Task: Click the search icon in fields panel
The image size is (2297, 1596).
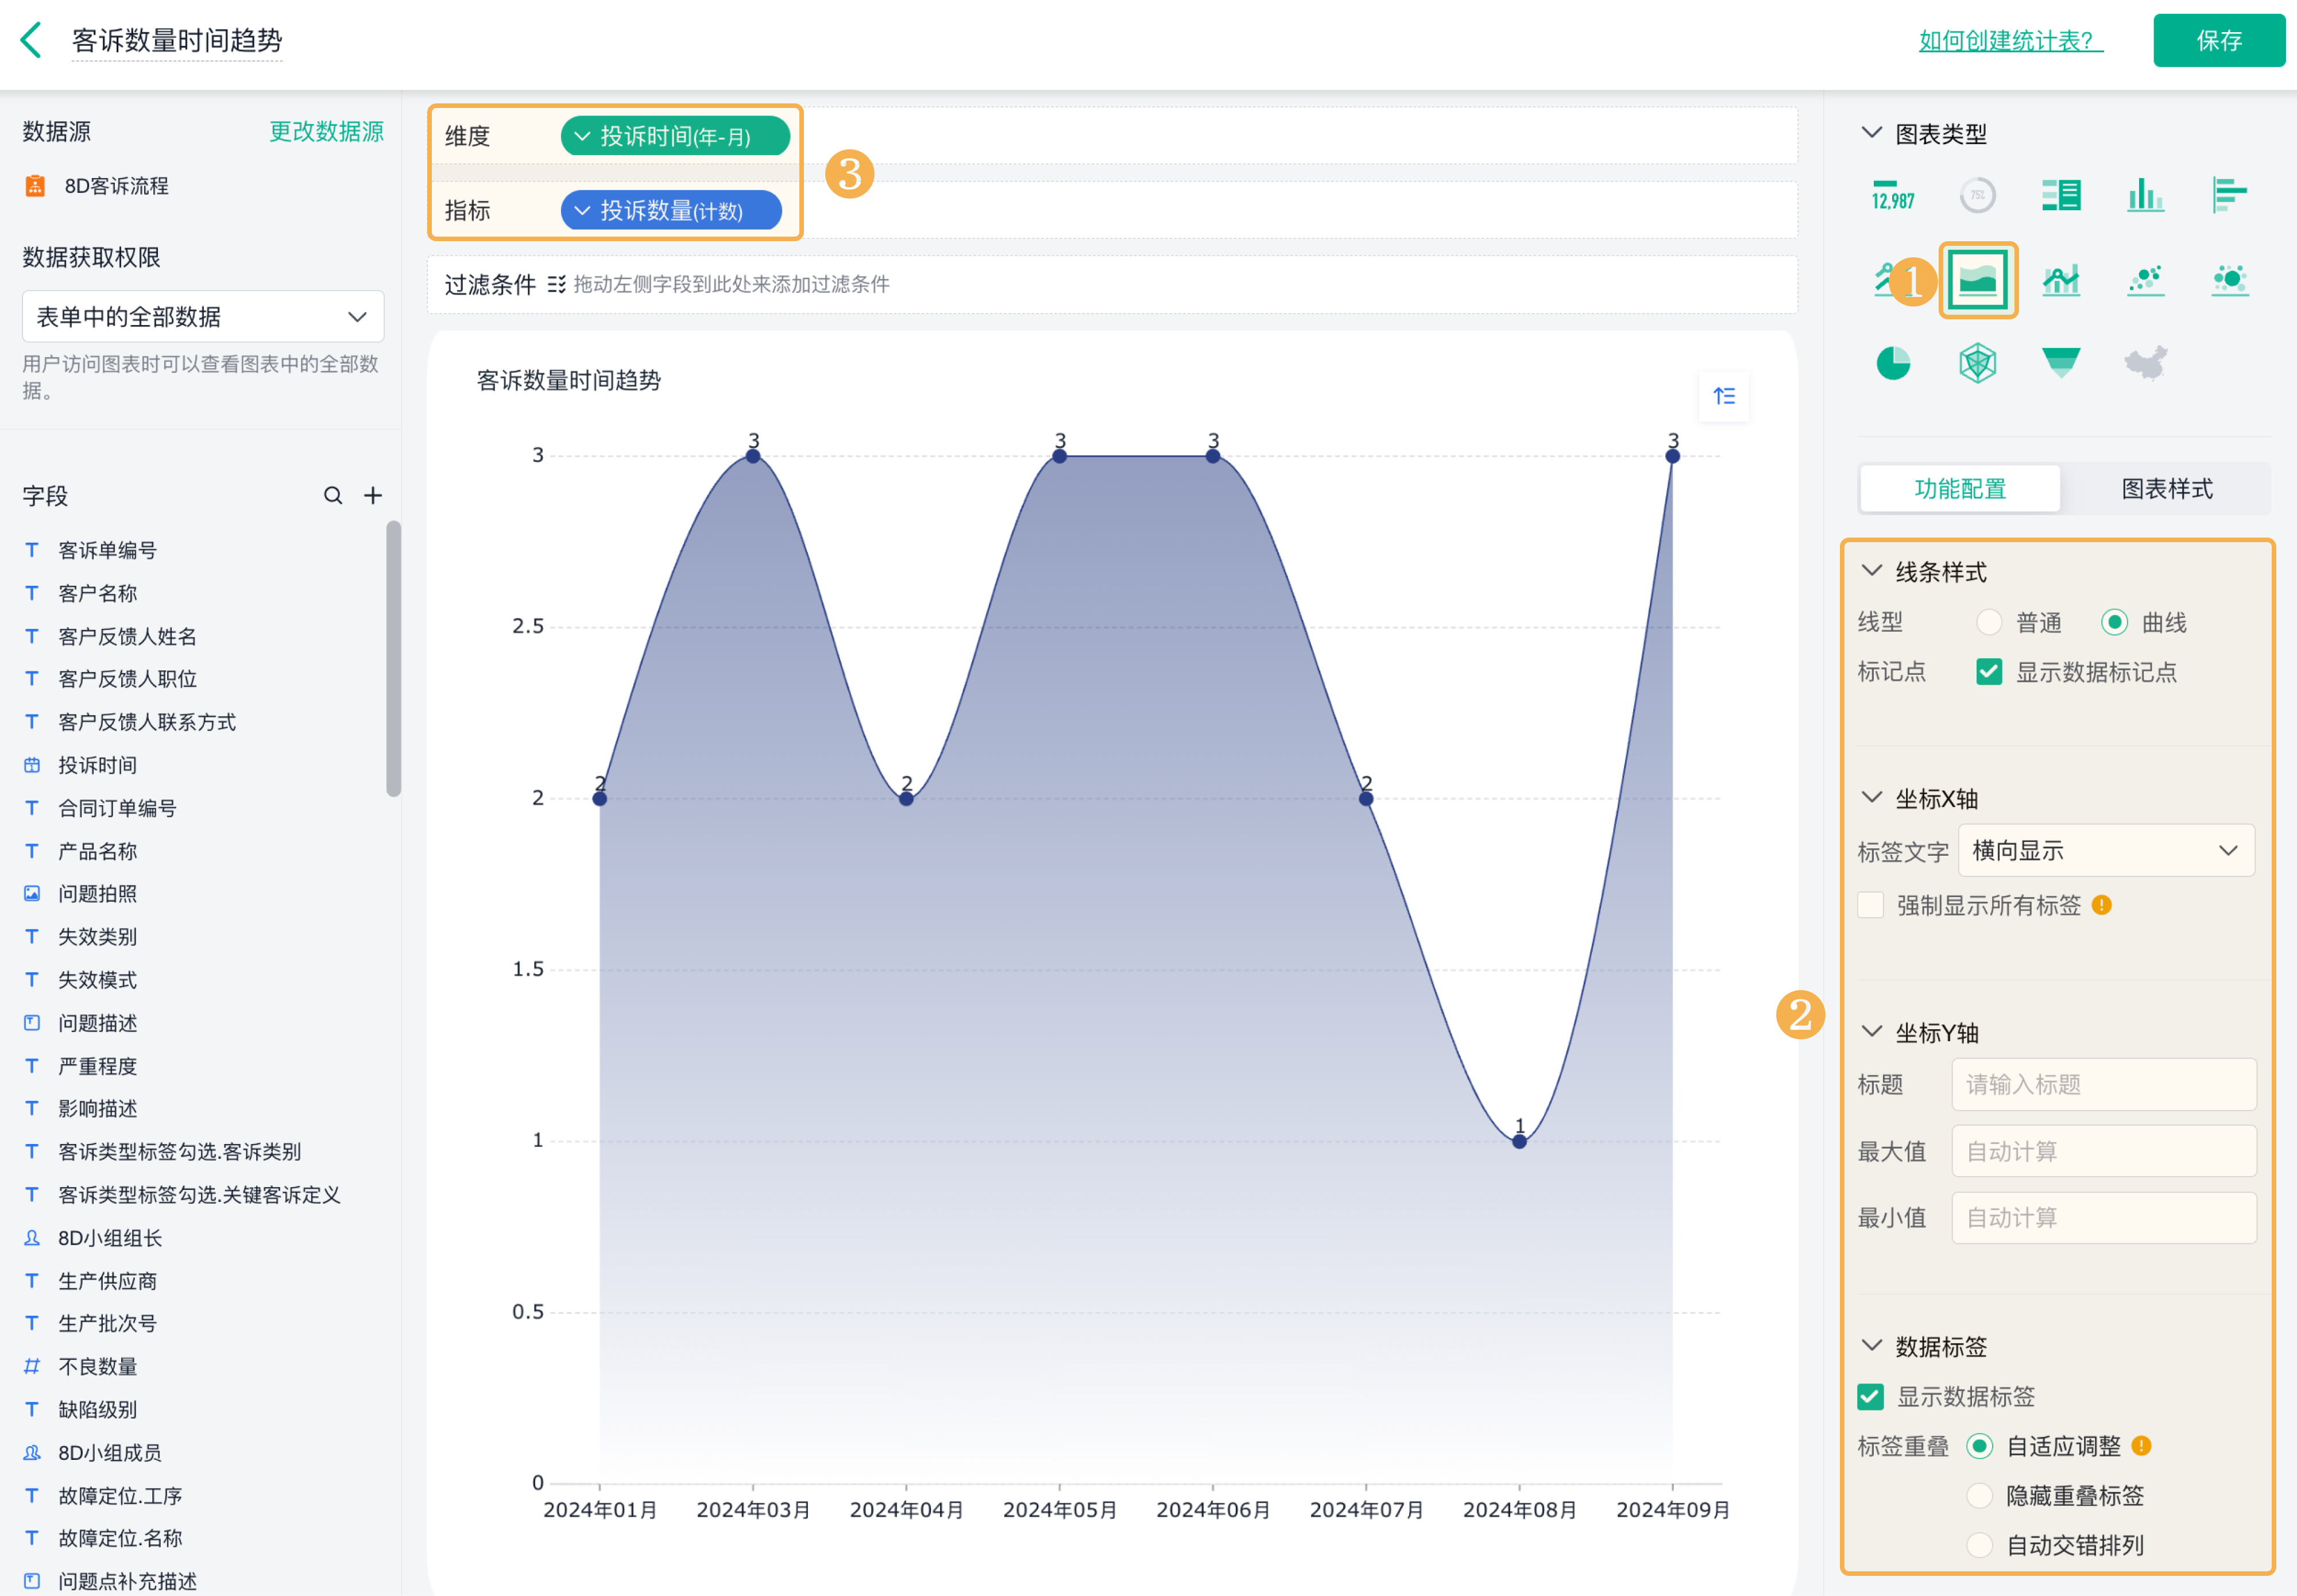Action: (333, 495)
